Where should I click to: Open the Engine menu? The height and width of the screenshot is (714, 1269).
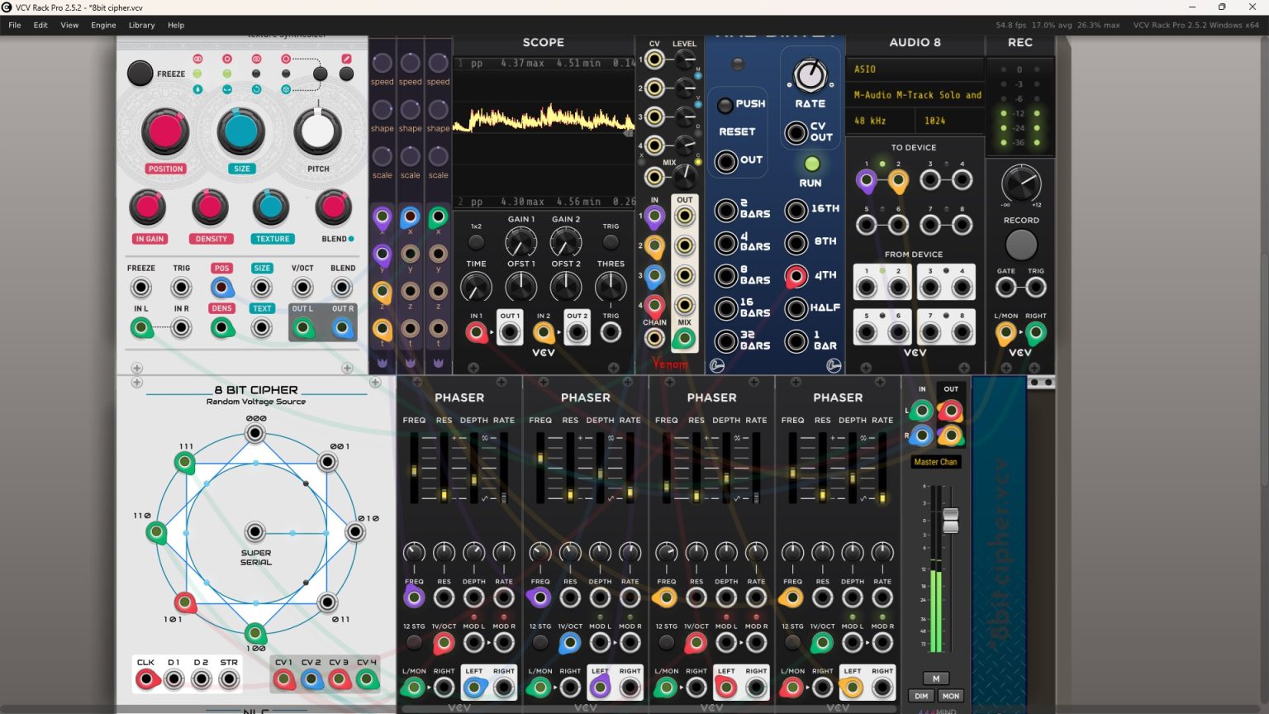[103, 25]
